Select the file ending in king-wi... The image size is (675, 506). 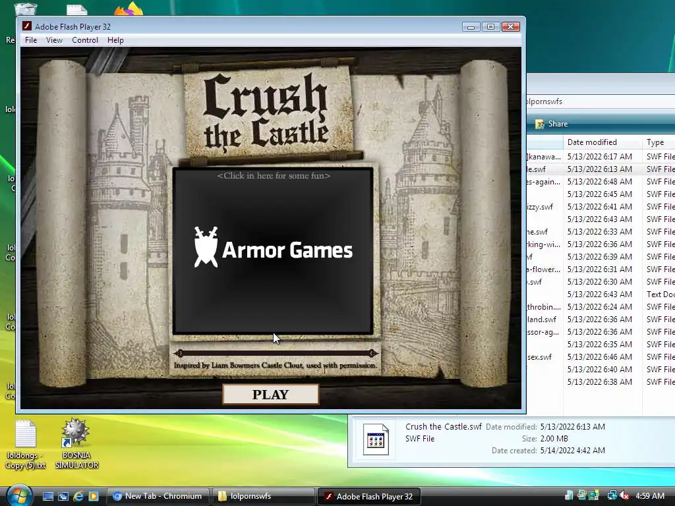coord(601,244)
